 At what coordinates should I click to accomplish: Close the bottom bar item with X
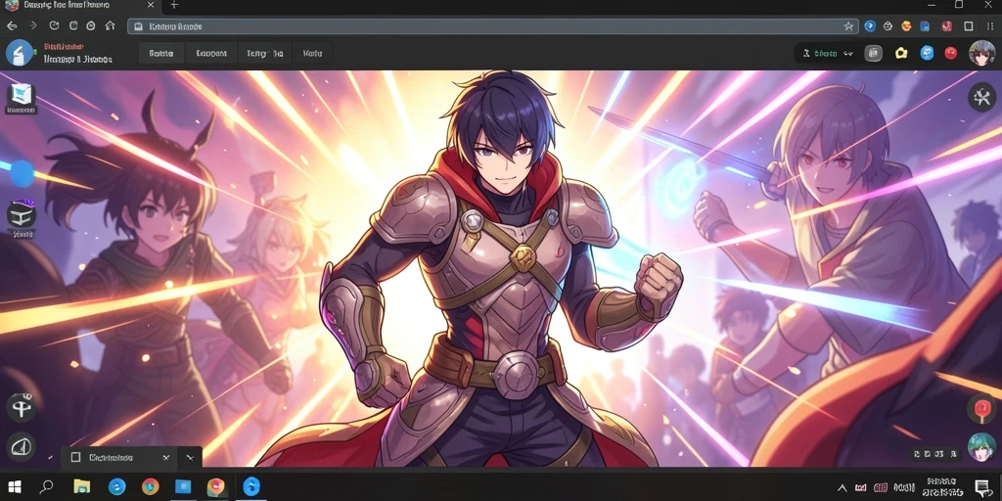point(166,458)
